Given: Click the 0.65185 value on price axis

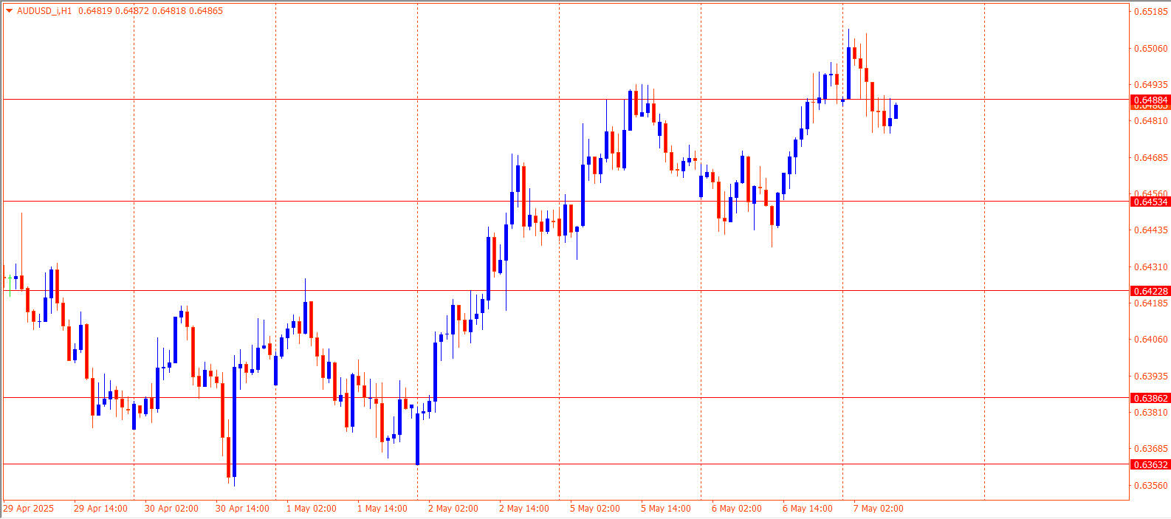Looking at the screenshot, I should tap(1151, 12).
